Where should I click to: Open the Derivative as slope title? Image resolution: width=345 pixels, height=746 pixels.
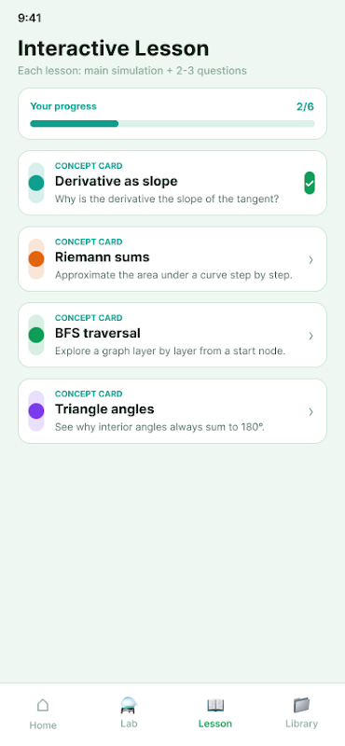click(x=117, y=181)
